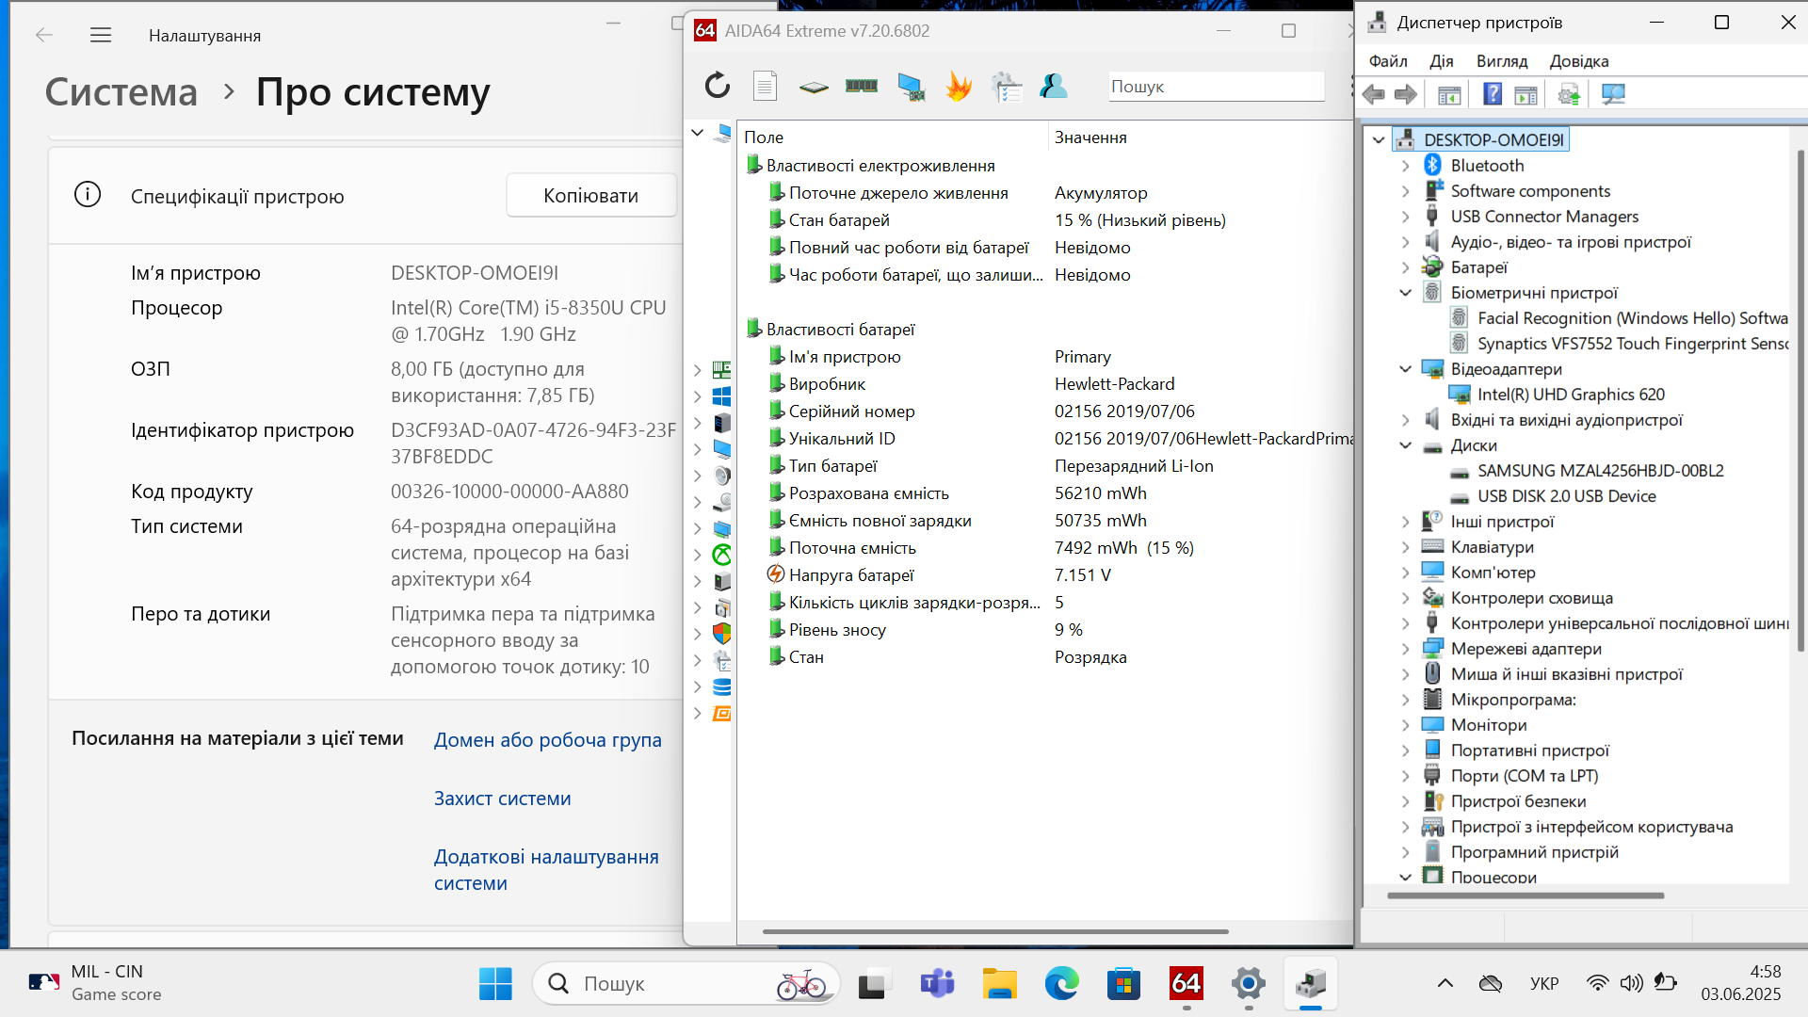The width and height of the screenshot is (1808, 1017).
Task: Open the Дія menu in Device Manager
Action: 1441,61
